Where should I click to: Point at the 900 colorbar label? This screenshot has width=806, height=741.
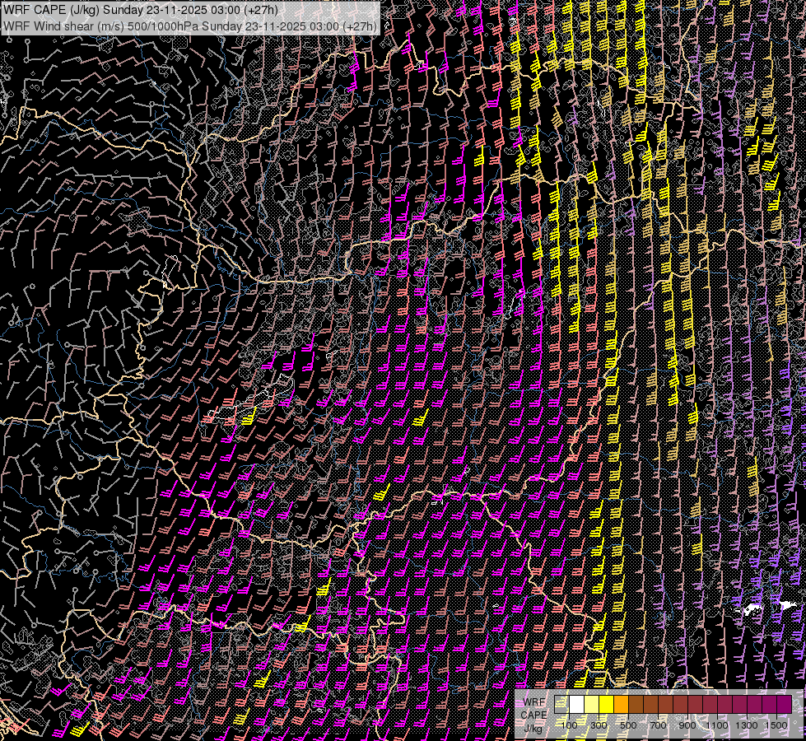pos(687,725)
